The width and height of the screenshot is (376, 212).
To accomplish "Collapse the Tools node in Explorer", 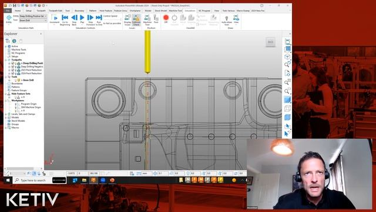I will pos(6,77).
